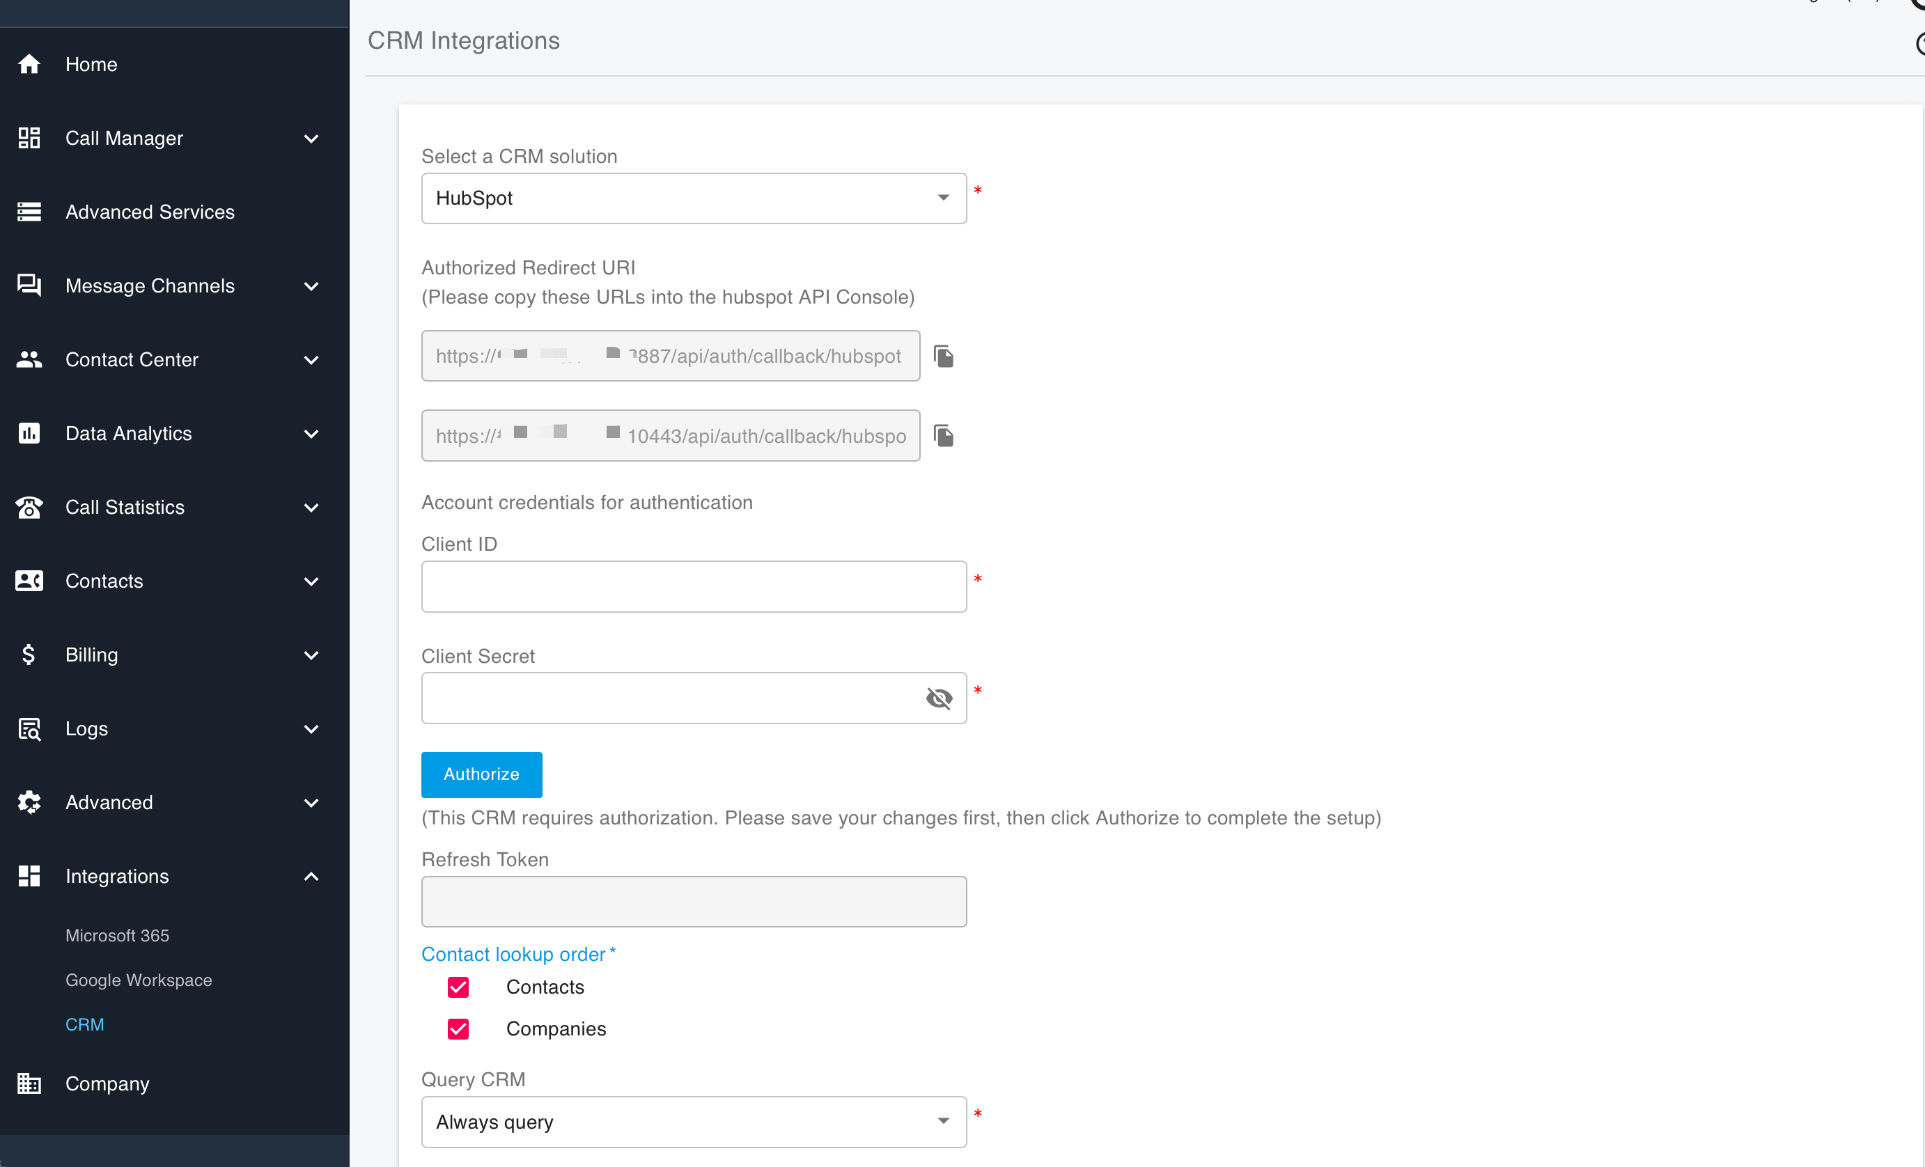Copy the second redirect URI ending in 10443
Screen dimensions: 1925x1167
[944, 436]
